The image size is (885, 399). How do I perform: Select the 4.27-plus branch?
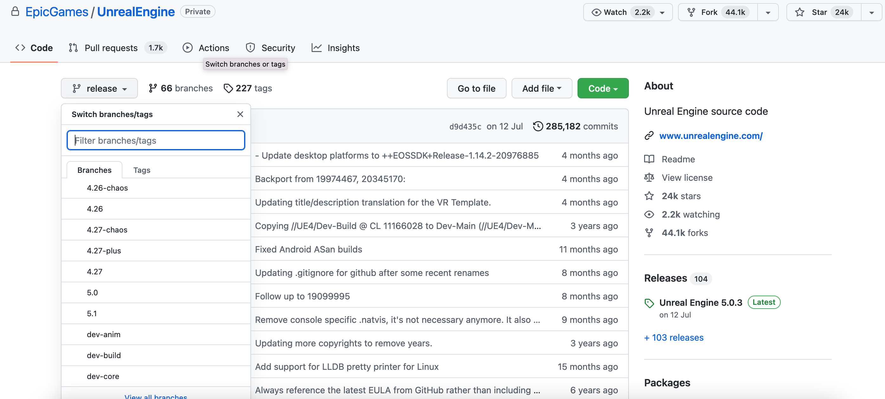pyautogui.click(x=156, y=251)
